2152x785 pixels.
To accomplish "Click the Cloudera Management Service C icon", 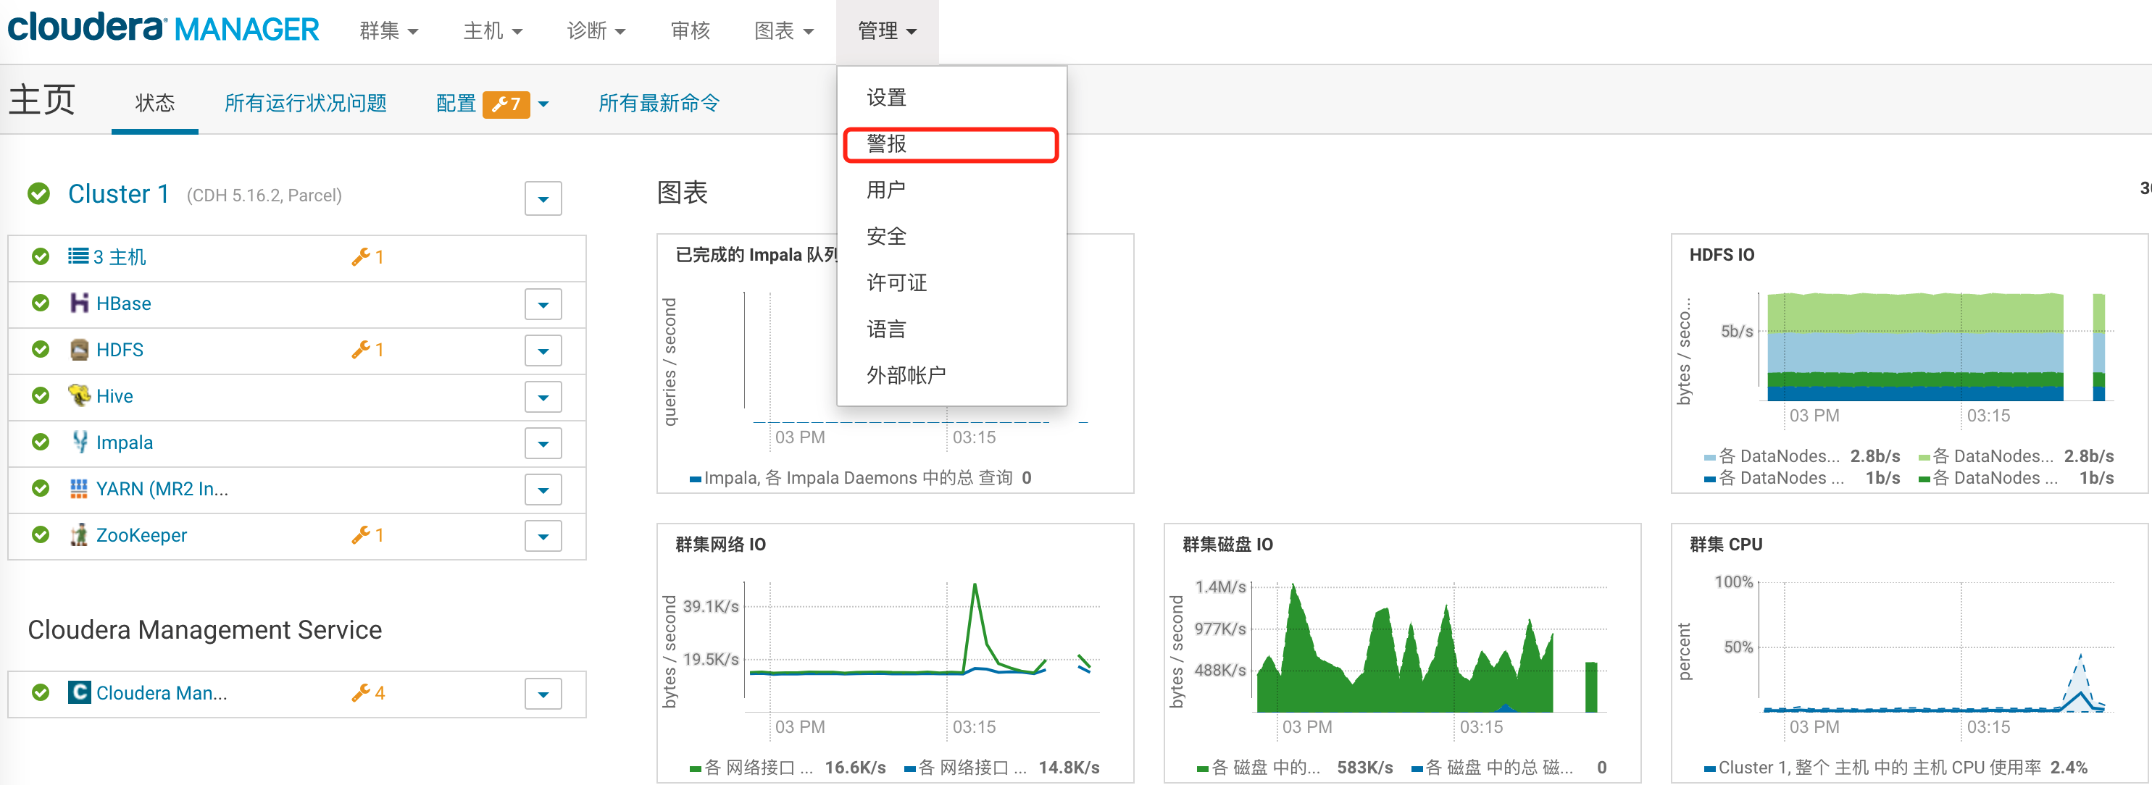I will tap(78, 692).
